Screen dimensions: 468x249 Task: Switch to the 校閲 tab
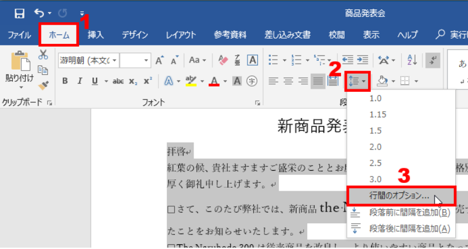(337, 35)
